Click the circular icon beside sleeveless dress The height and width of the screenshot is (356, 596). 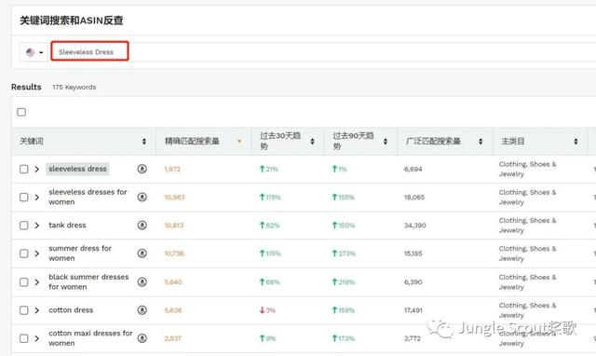tap(142, 169)
